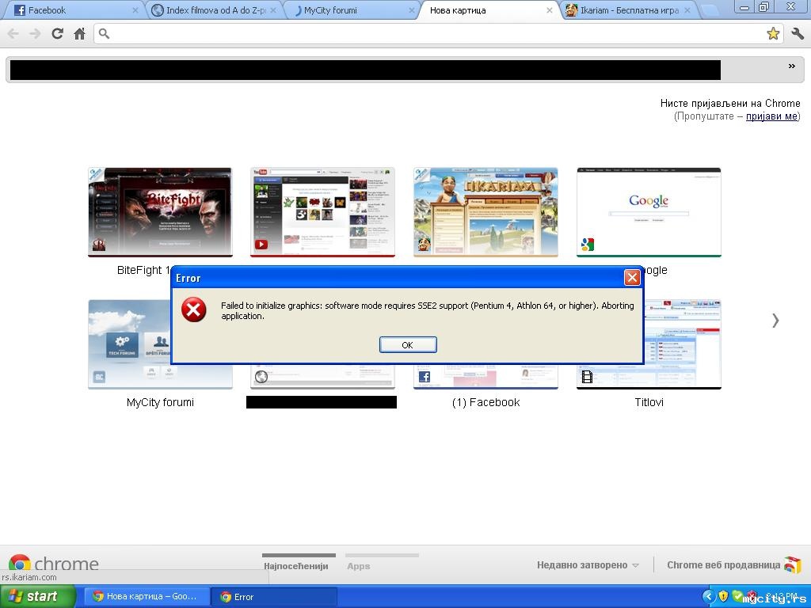Close the Facebook tab
This screenshot has height=608, width=811.
point(135,10)
